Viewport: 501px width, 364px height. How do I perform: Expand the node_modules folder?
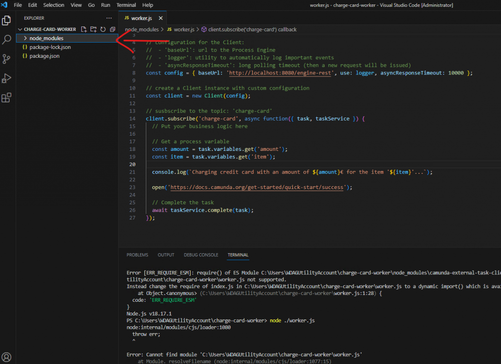[x=25, y=38]
